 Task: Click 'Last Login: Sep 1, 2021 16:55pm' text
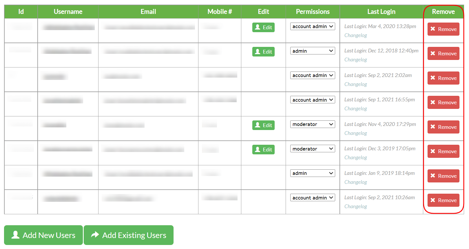click(379, 100)
